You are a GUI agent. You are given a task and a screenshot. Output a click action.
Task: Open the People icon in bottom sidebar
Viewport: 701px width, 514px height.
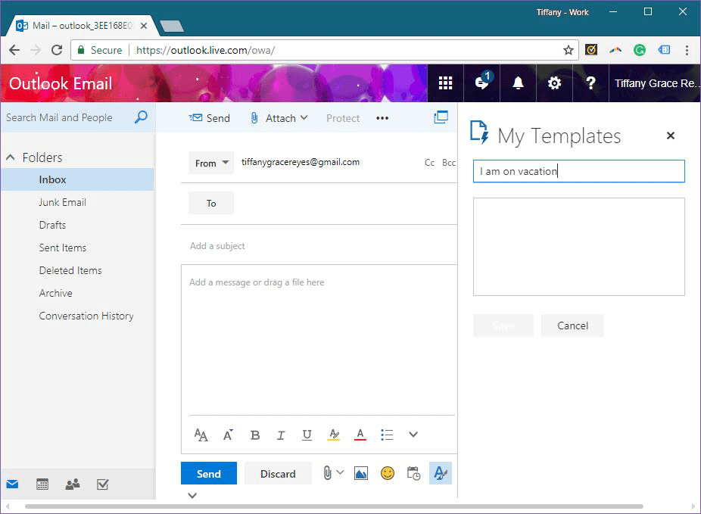click(72, 484)
